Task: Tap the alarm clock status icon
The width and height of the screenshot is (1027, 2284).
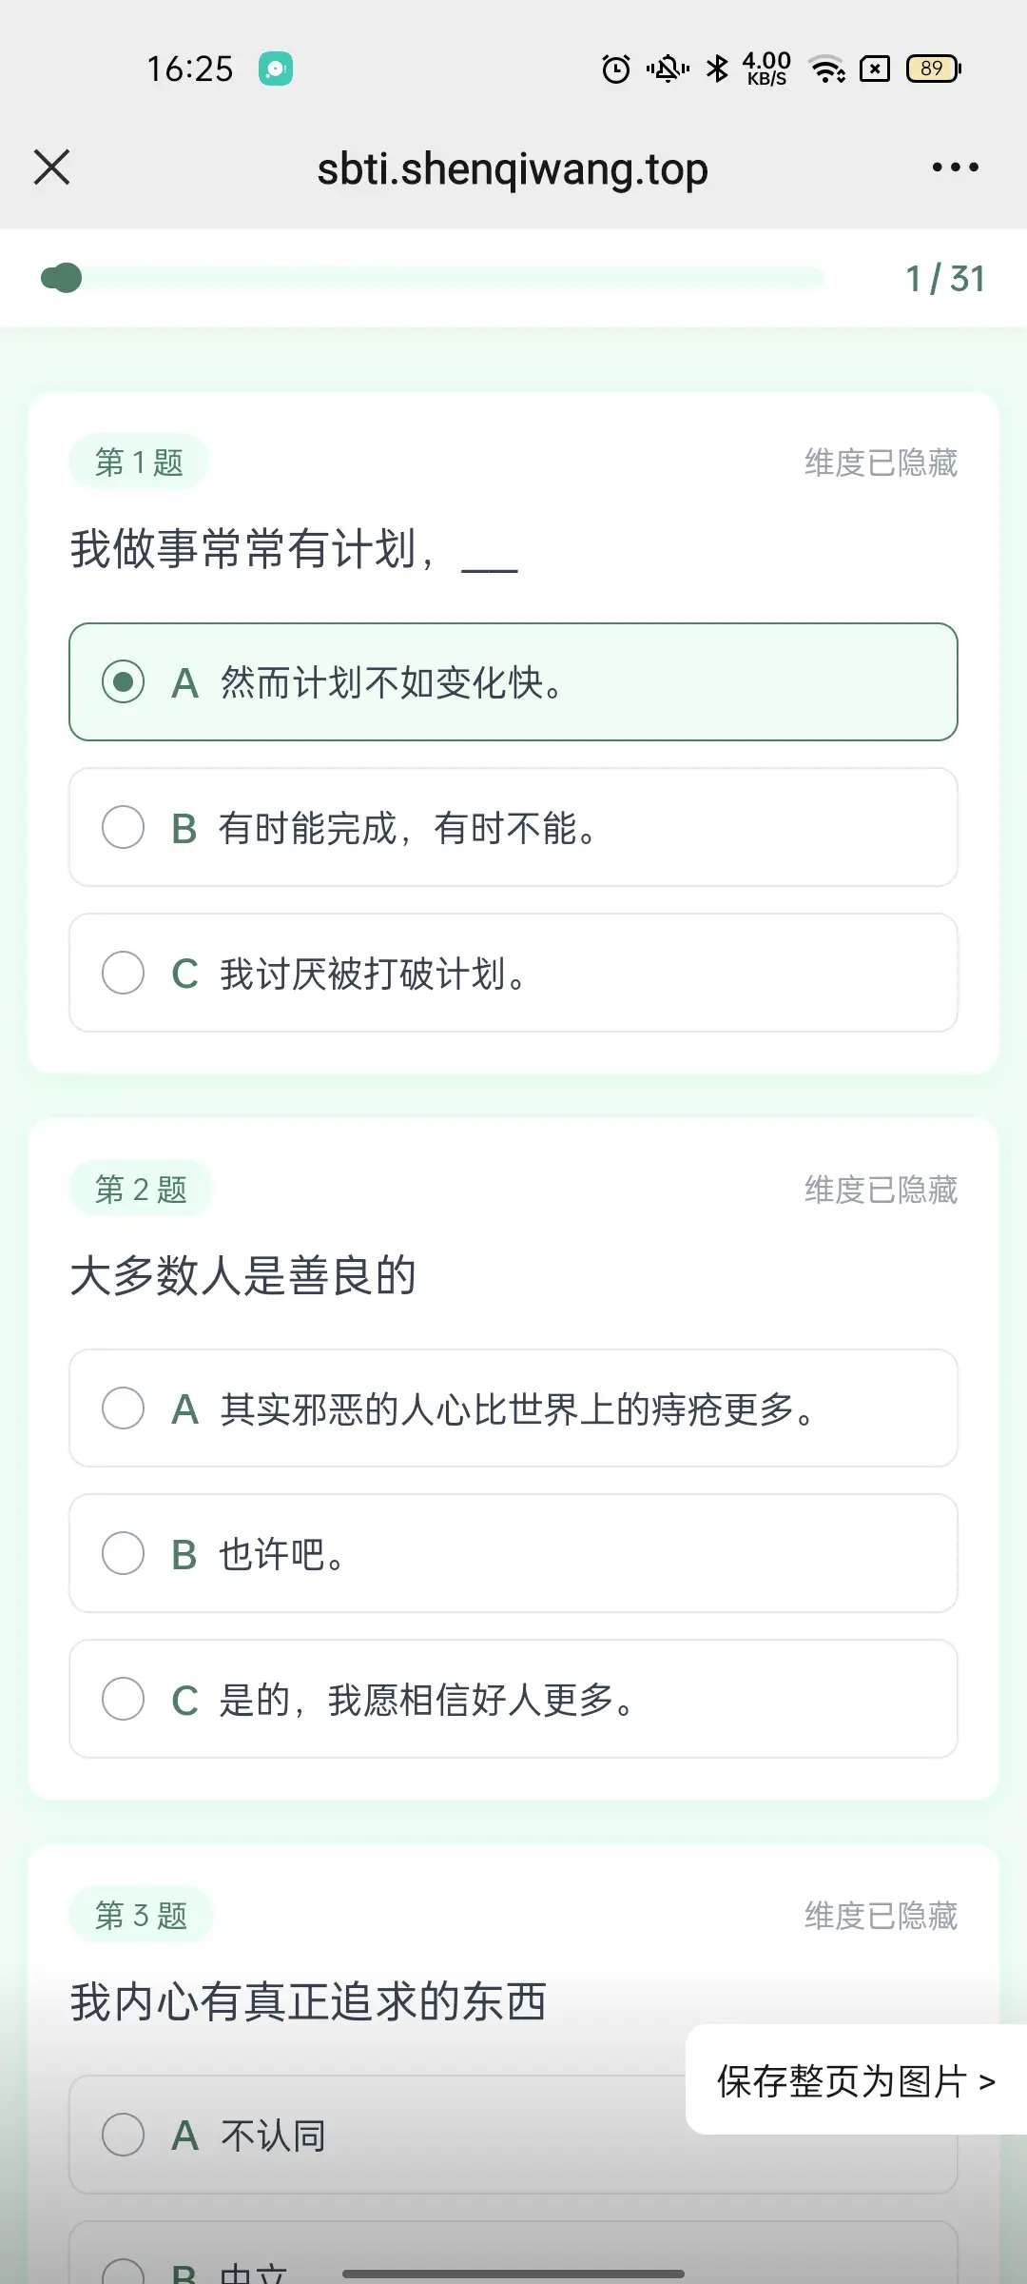Action: (616, 69)
